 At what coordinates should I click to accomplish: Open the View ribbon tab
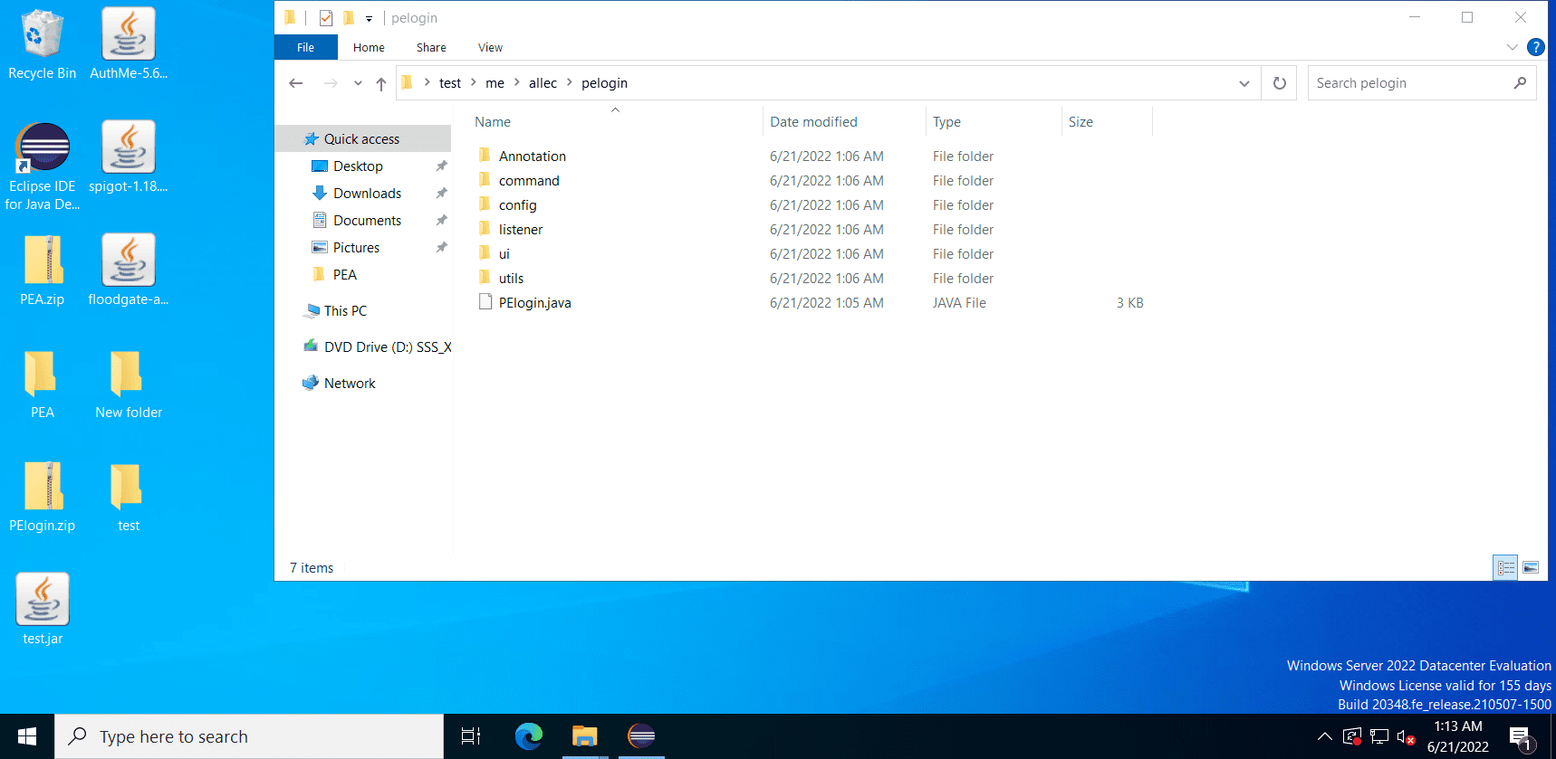pyautogui.click(x=490, y=48)
